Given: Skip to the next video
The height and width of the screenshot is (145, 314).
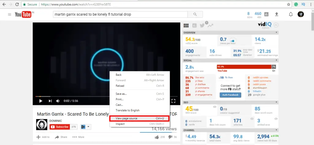Looking at the screenshot, I should pos(50,101).
